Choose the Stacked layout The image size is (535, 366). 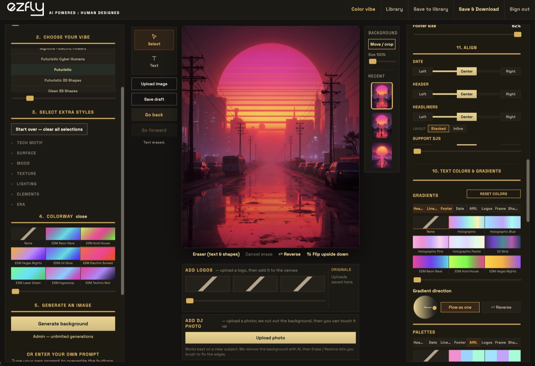click(438, 129)
